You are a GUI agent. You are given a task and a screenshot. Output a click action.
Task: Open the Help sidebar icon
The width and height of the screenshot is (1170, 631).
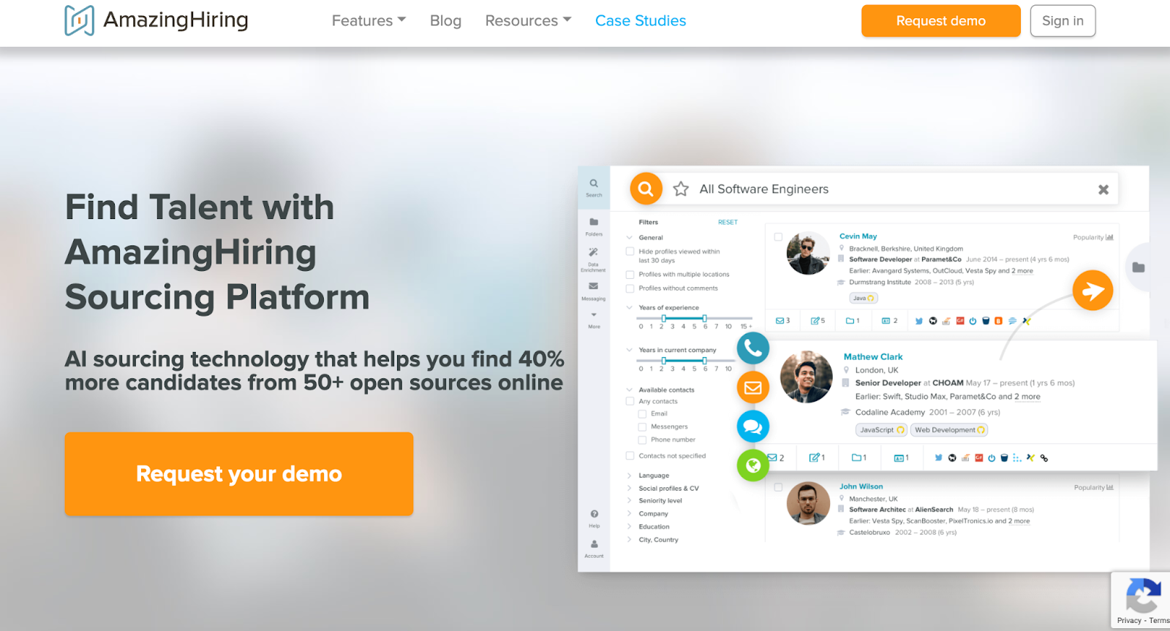(595, 519)
